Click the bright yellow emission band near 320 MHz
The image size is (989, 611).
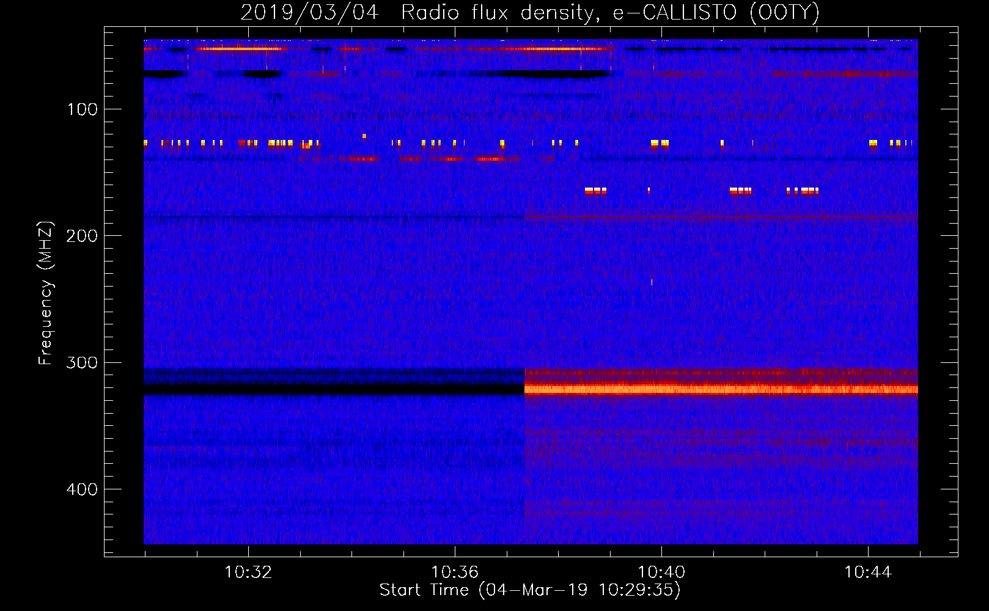tap(721, 389)
